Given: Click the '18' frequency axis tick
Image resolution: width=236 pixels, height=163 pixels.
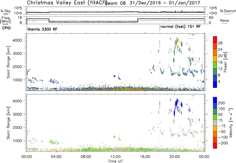Looking at the screenshot, I should [x=20, y=18].
